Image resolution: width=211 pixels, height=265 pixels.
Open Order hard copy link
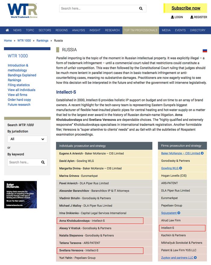(x=19, y=99)
